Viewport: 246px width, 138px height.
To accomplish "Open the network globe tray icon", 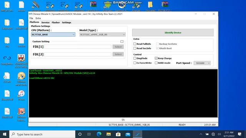I will [x=213, y=134].
